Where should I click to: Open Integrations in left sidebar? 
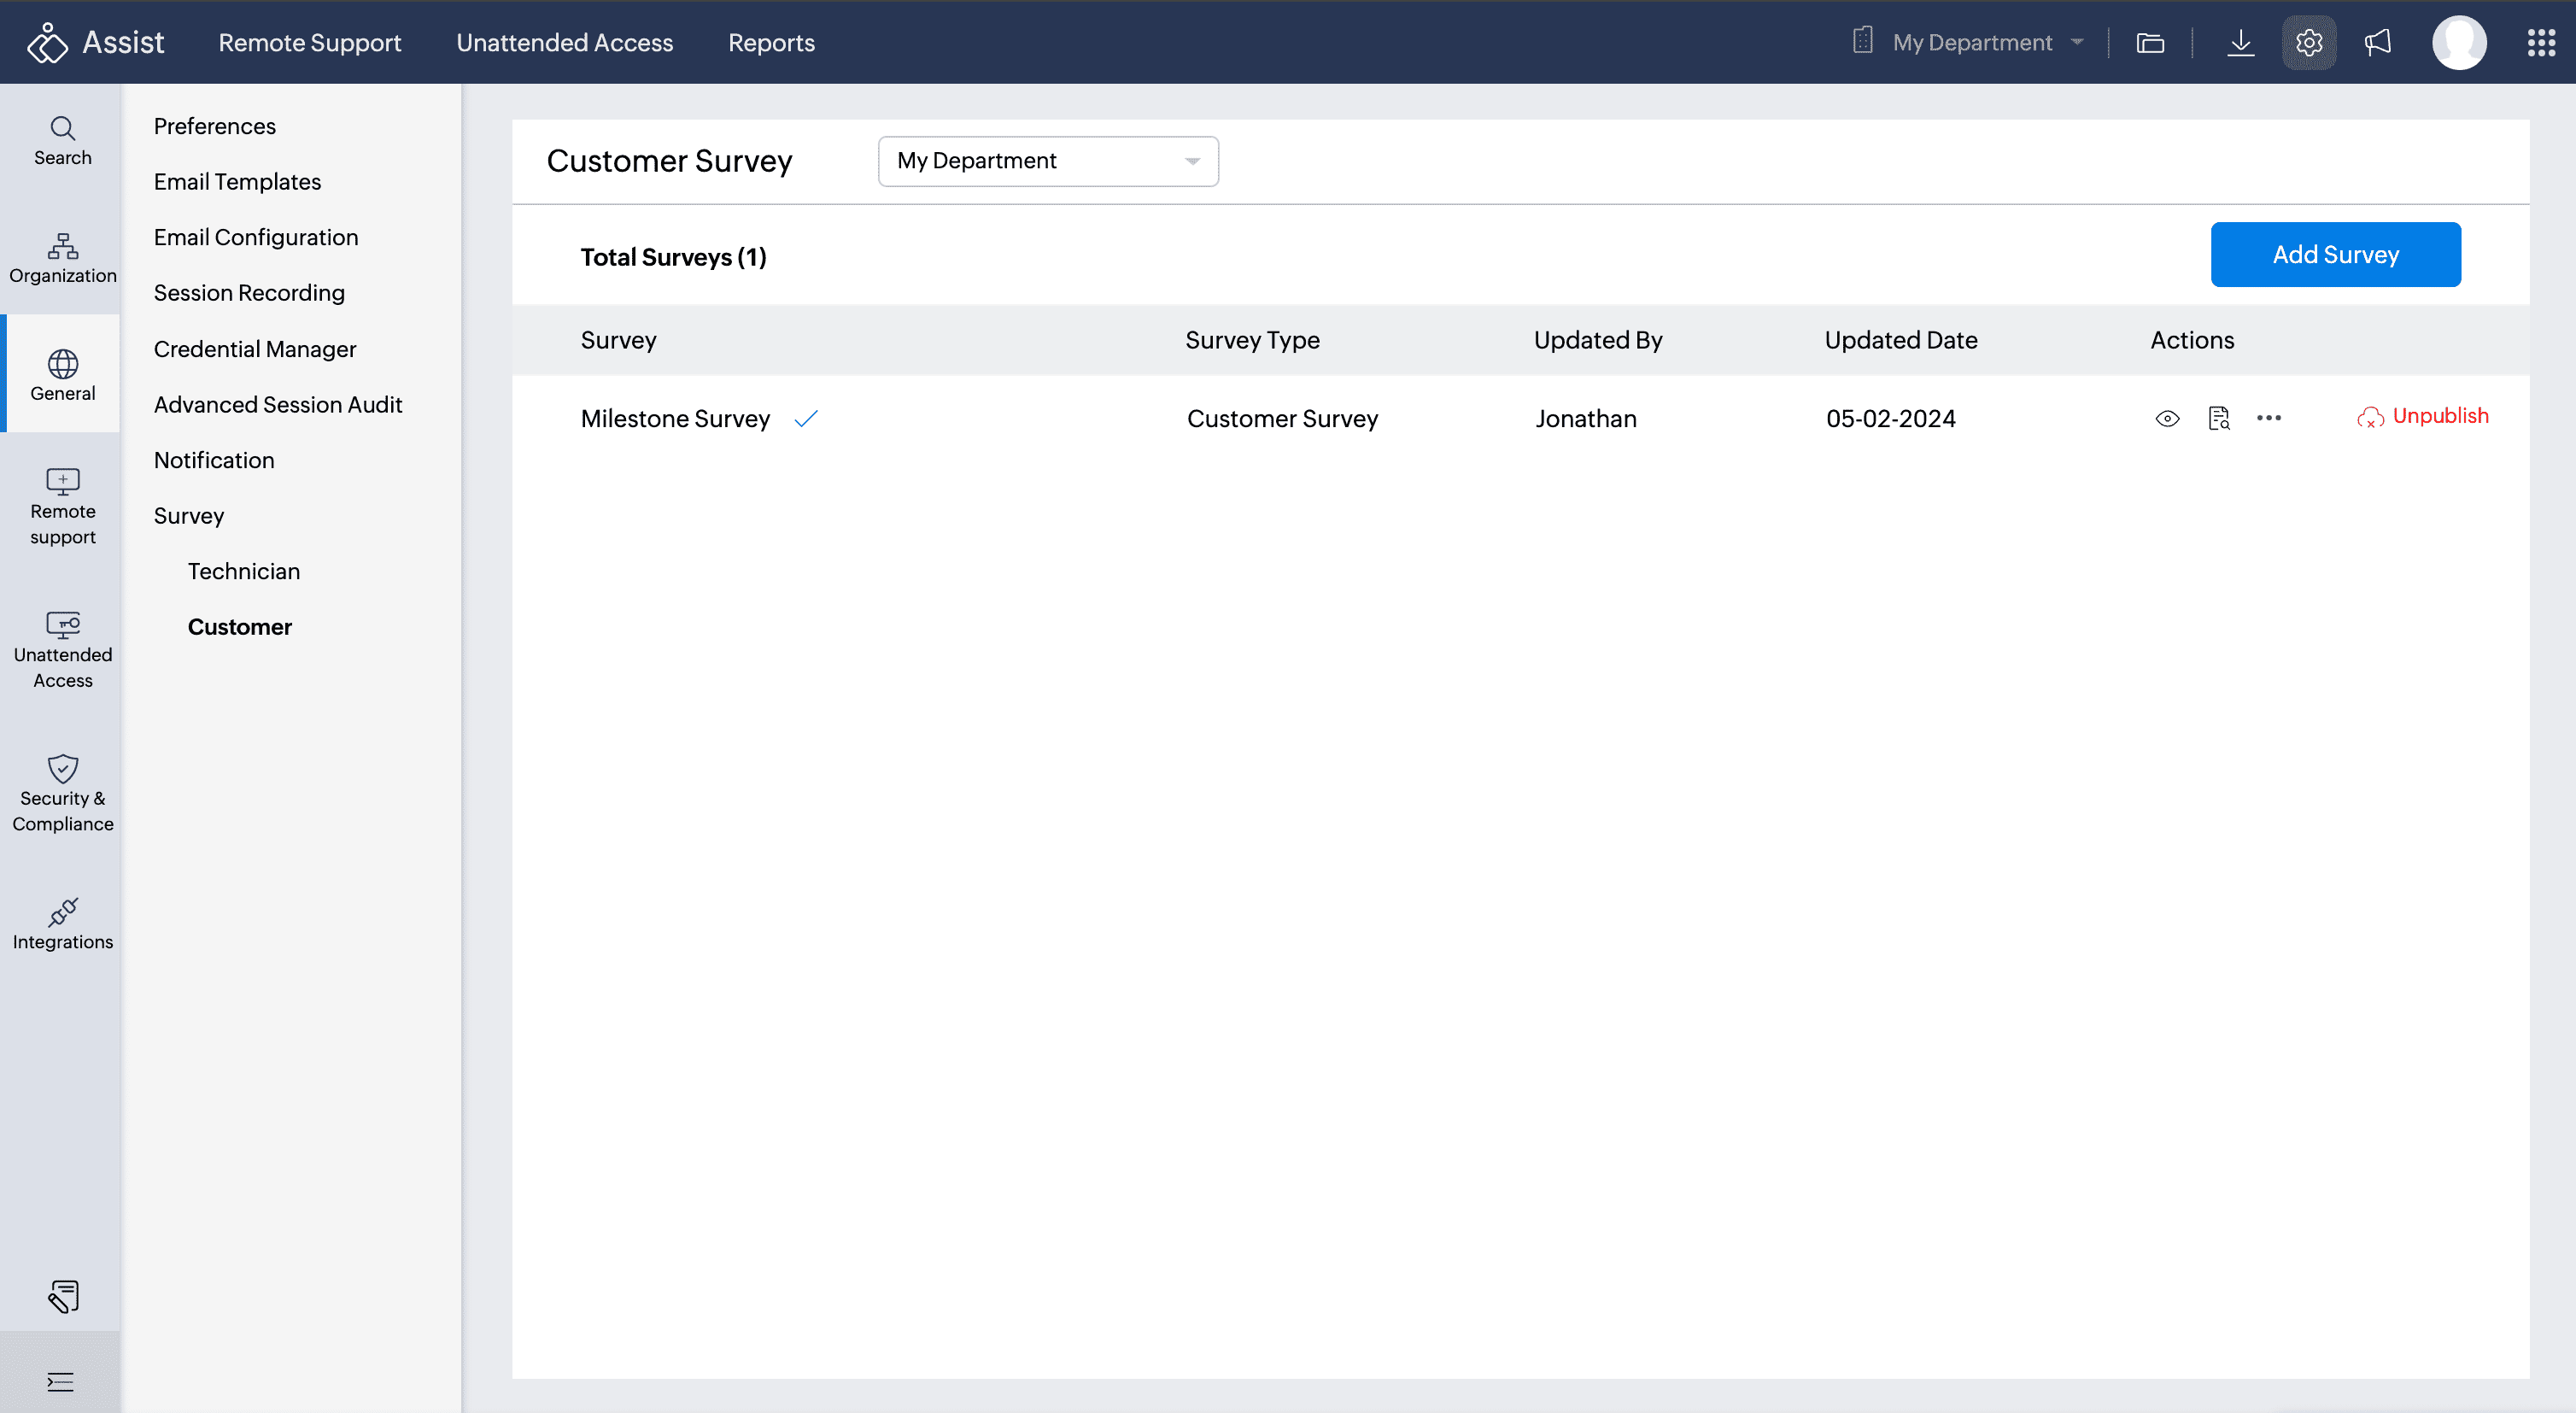pos(62,924)
